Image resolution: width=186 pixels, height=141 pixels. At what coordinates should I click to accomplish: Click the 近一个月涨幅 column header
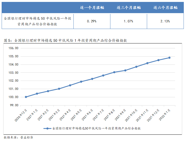pyautogui.click(x=92, y=8)
